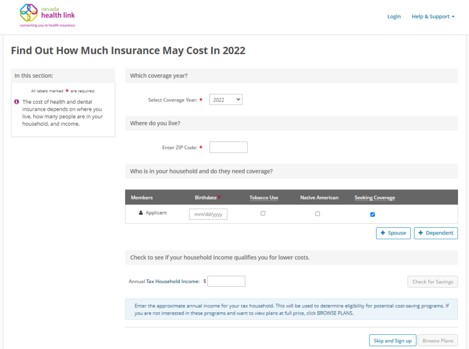The width and height of the screenshot is (469, 349).
Task: Click the 'In this section:' sidebar heading
Action: (34, 75)
